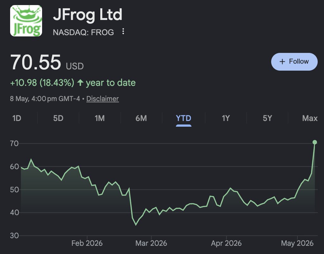Click the 8 May, 4:00 pm timestamp
324x254 pixels.
(x=45, y=99)
